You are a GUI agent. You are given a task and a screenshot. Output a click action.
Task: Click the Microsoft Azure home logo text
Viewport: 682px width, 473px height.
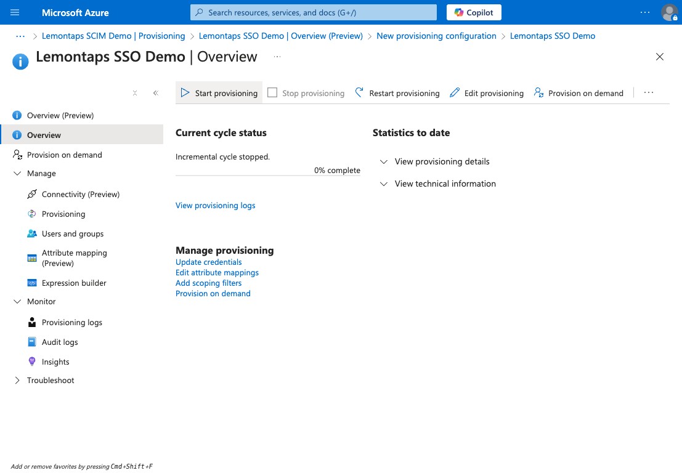point(75,12)
